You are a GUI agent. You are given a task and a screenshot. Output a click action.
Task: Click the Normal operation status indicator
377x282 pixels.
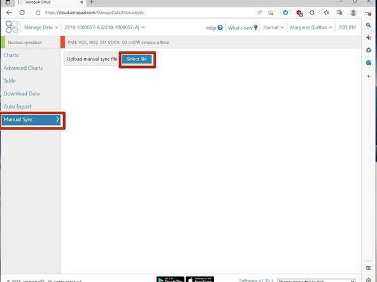pyautogui.click(x=25, y=43)
